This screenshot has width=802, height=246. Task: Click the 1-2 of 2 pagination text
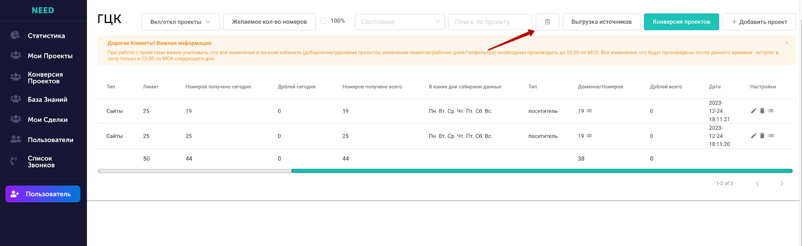coord(724,183)
